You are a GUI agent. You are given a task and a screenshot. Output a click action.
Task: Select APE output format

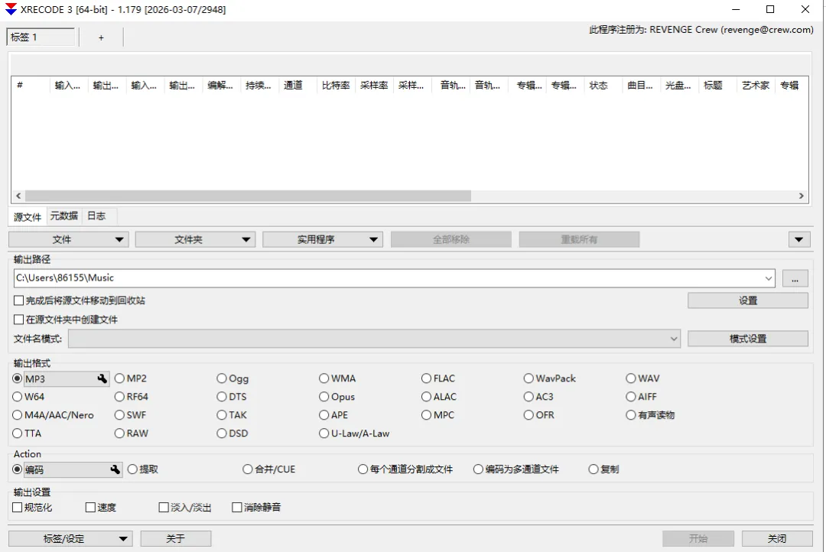point(333,415)
